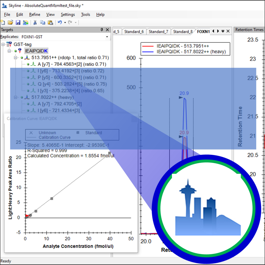265x265 pixels.
Task: Open the redo history dropdown arrow
Action: 76,23
